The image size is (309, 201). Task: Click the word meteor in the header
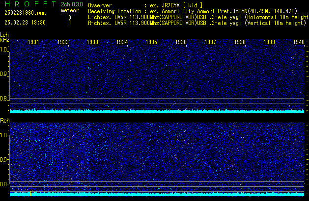tap(70, 10)
